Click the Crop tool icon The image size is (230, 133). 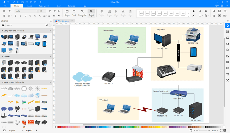206,11
